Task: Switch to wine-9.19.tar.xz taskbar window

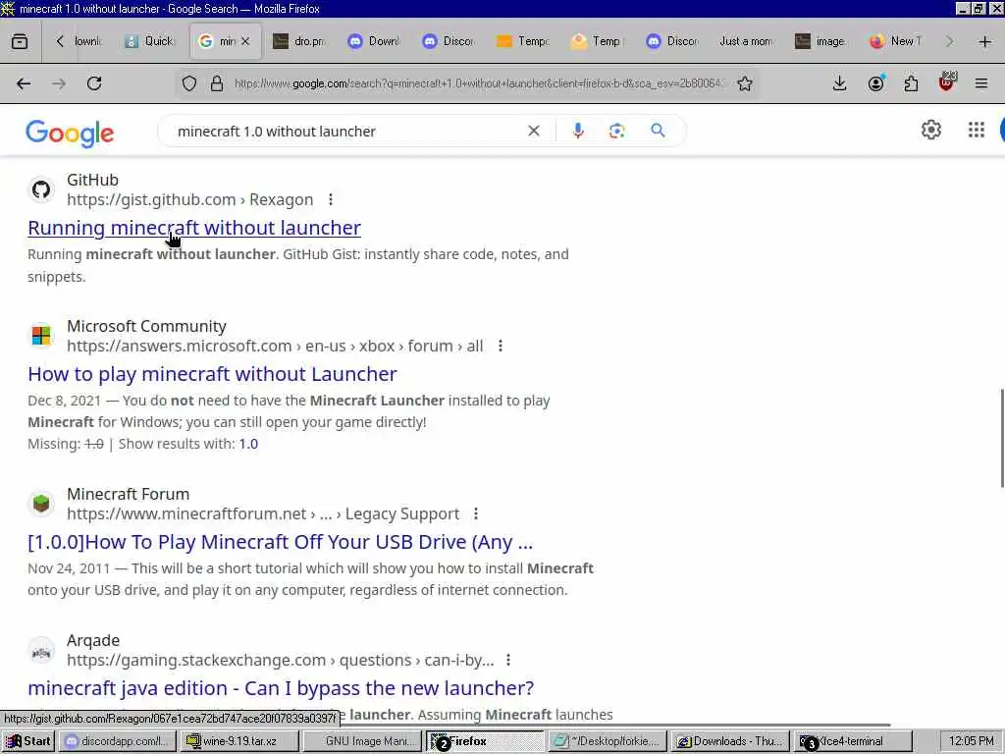Action: click(239, 741)
